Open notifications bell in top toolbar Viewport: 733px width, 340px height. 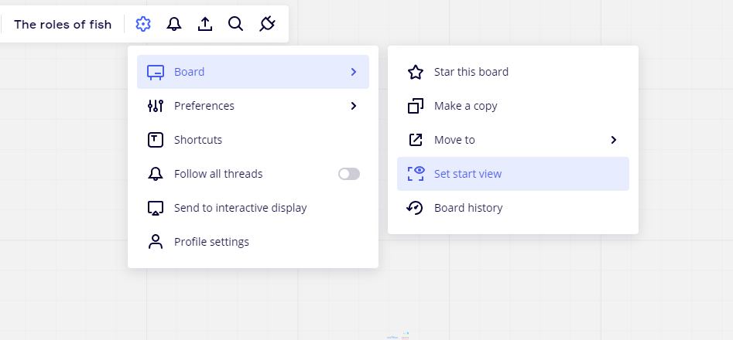174,24
